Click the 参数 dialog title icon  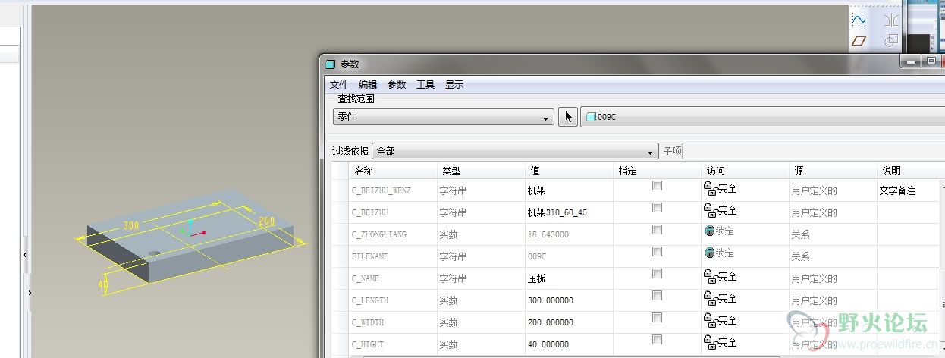330,64
